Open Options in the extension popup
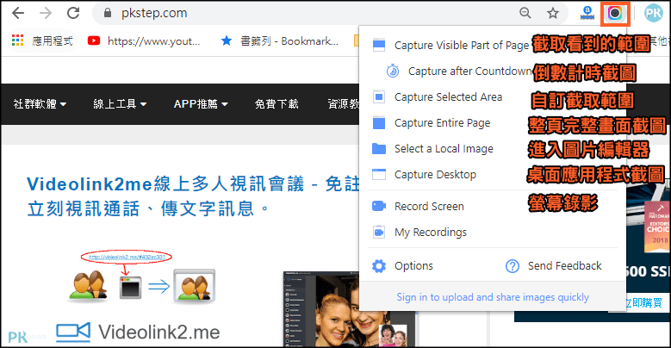This screenshot has height=348, width=671. [x=413, y=266]
